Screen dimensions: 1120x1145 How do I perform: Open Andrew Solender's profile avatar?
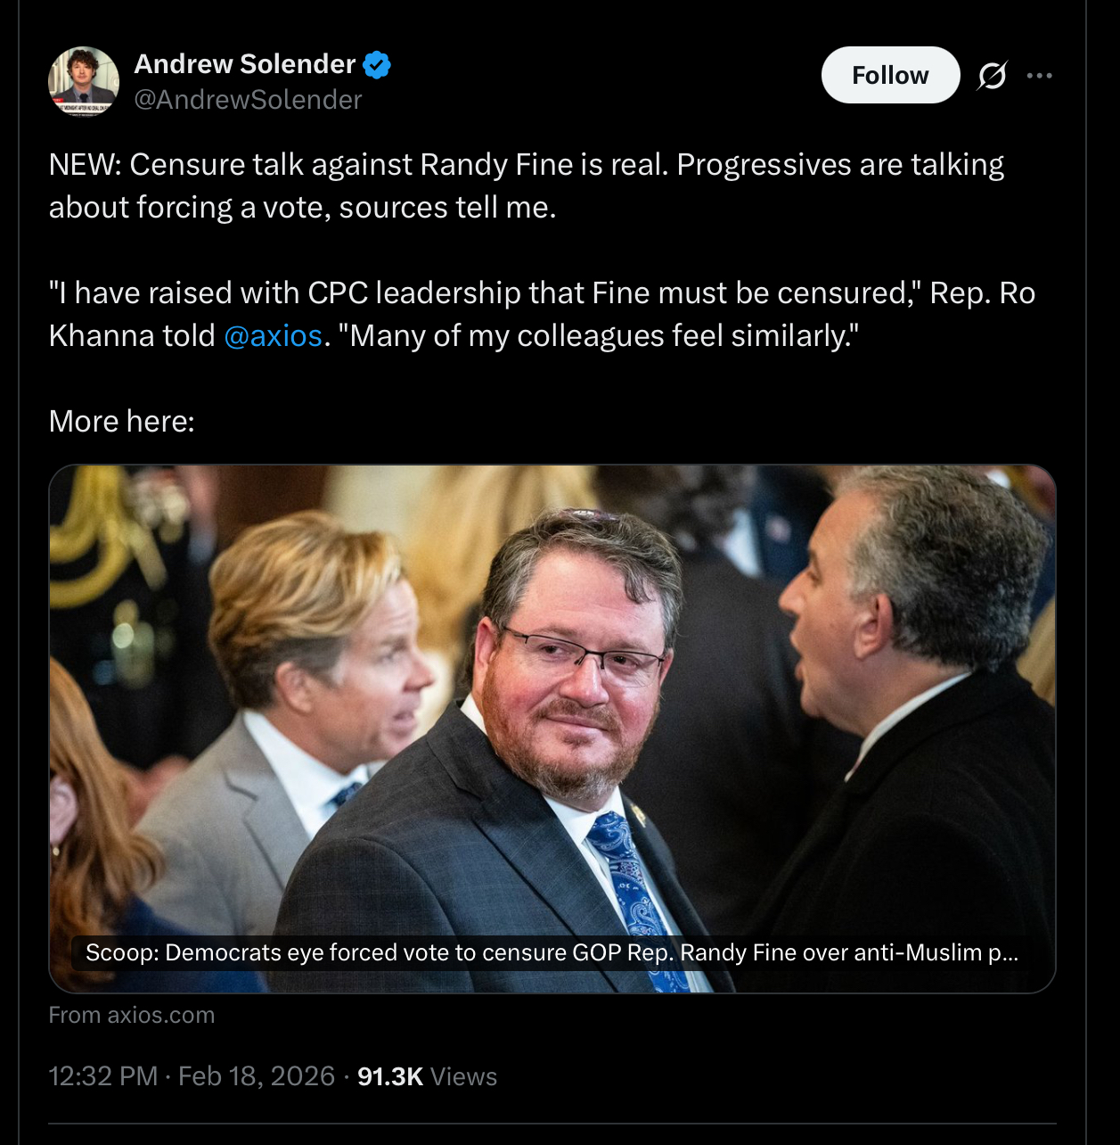point(84,81)
